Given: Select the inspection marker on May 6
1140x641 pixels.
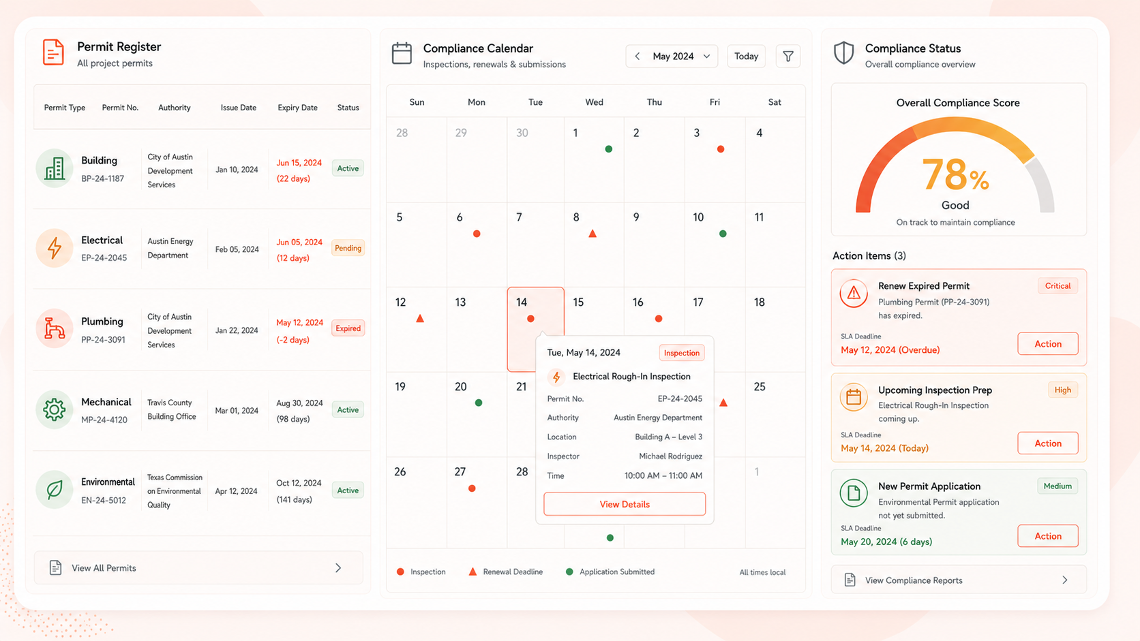Looking at the screenshot, I should 477,234.
